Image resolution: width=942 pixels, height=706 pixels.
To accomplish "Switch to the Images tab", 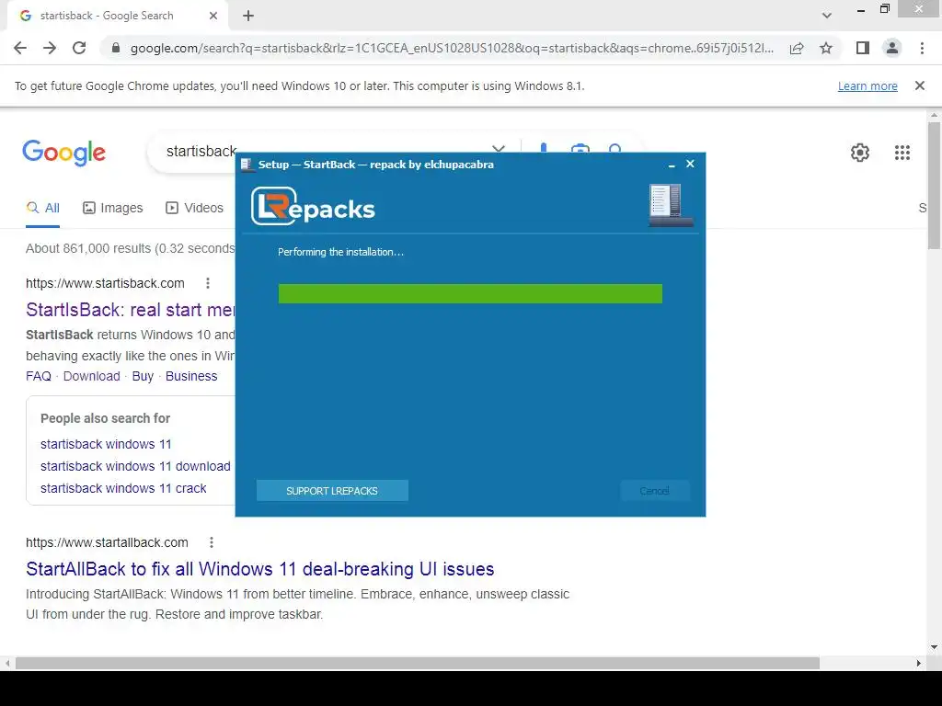I will [113, 209].
